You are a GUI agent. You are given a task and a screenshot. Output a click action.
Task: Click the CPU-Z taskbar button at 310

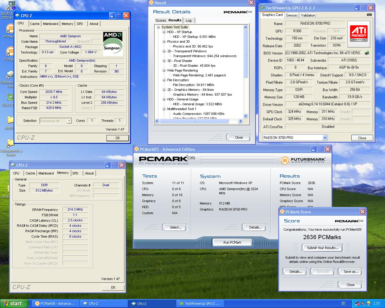(104, 303)
